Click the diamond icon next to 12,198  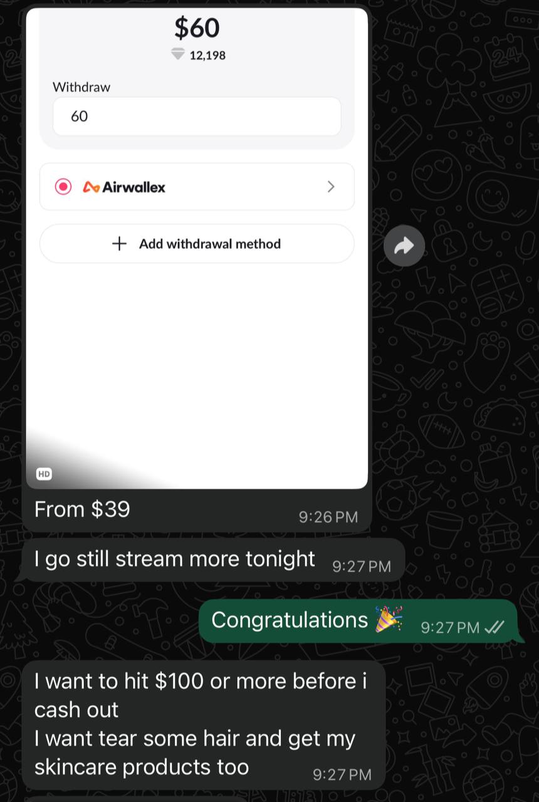pos(179,55)
